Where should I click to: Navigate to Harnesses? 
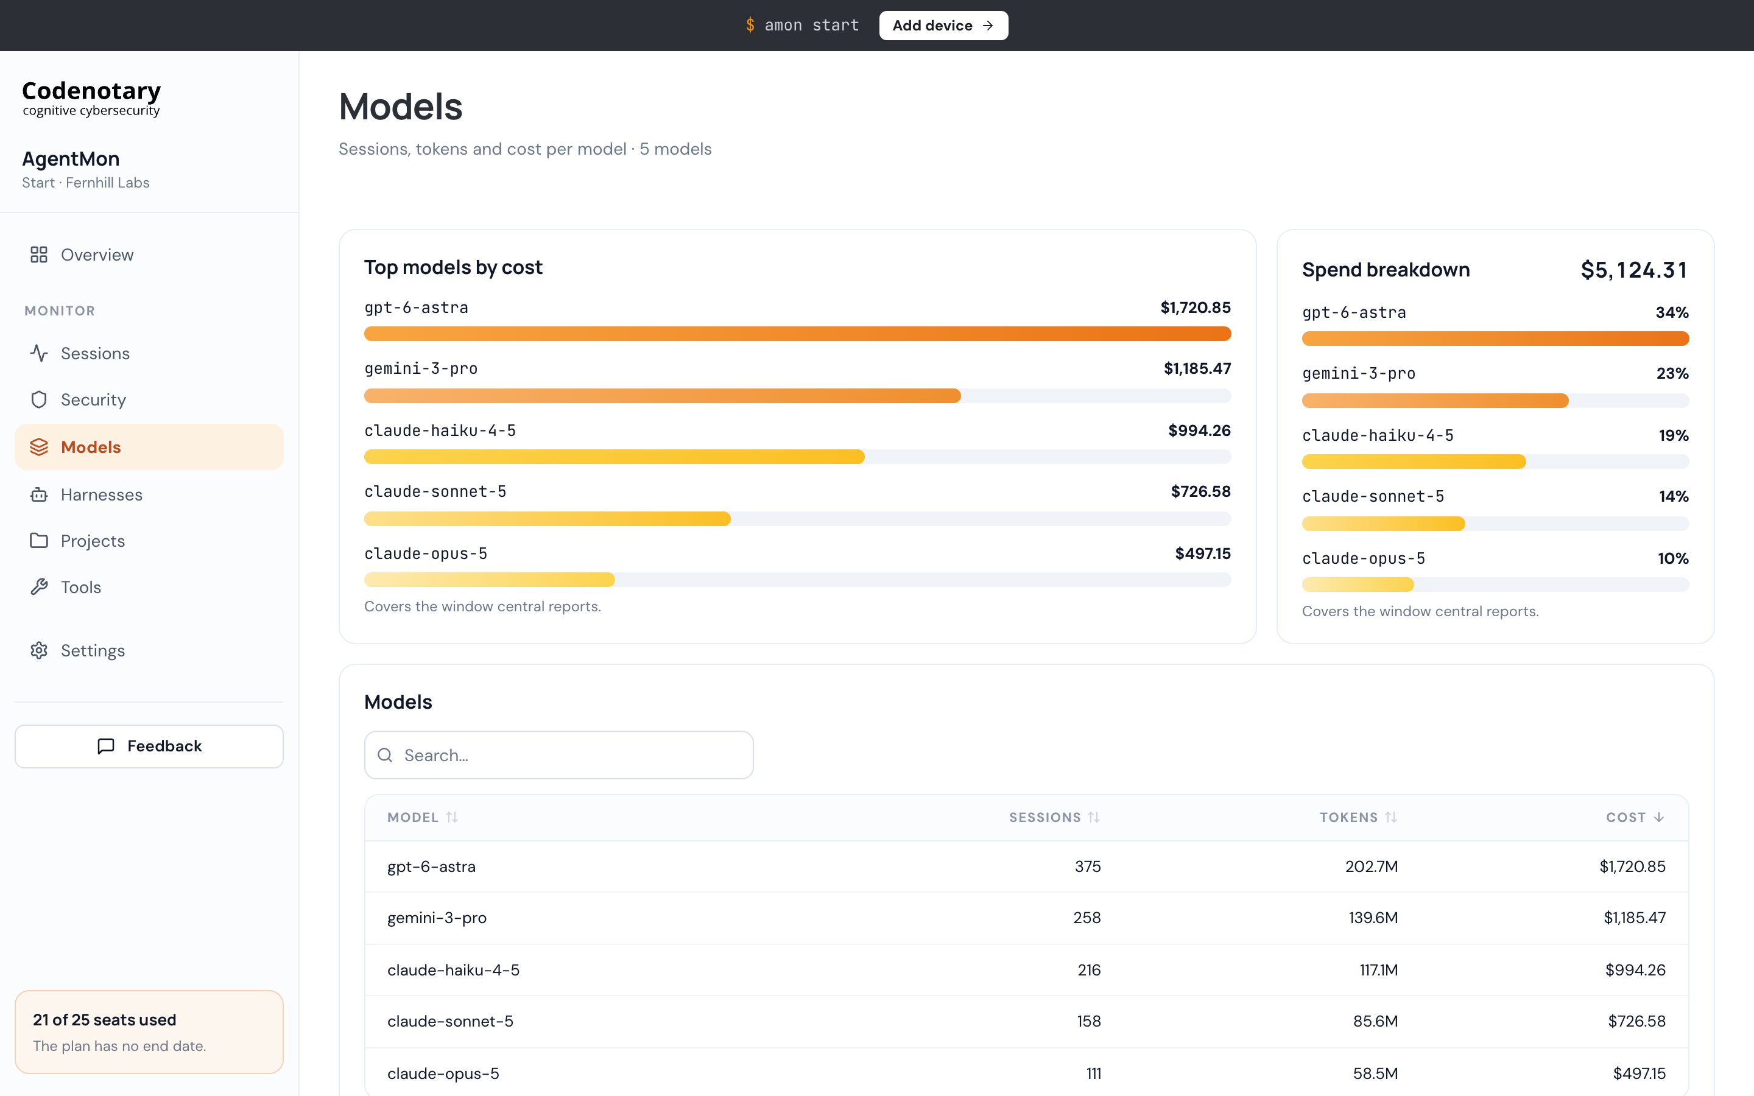[x=149, y=494]
